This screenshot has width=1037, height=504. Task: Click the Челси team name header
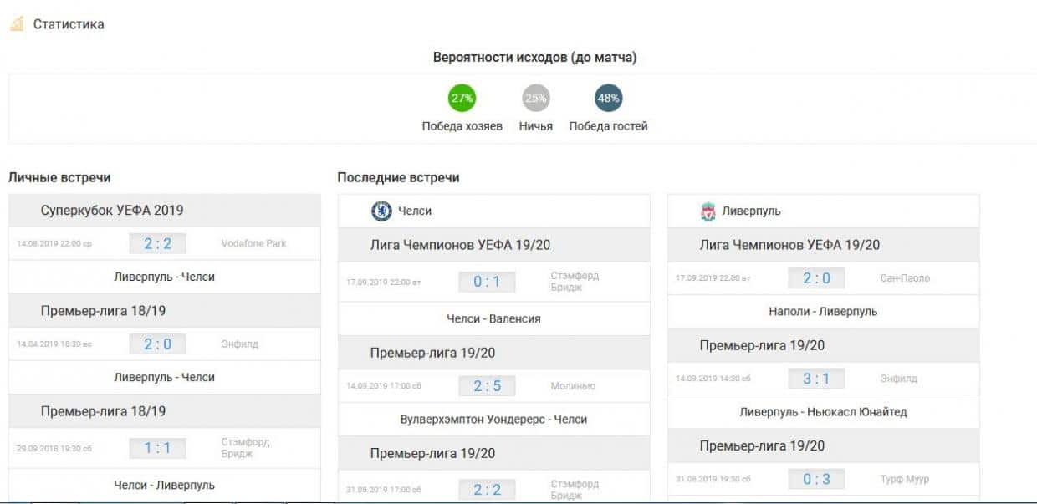[x=415, y=211]
